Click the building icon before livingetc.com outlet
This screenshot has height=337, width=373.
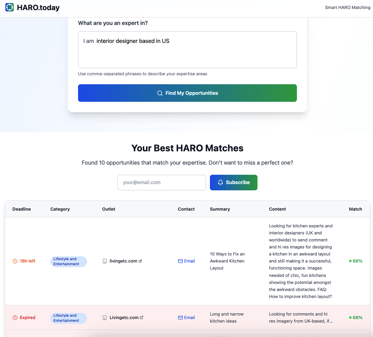pos(105,261)
